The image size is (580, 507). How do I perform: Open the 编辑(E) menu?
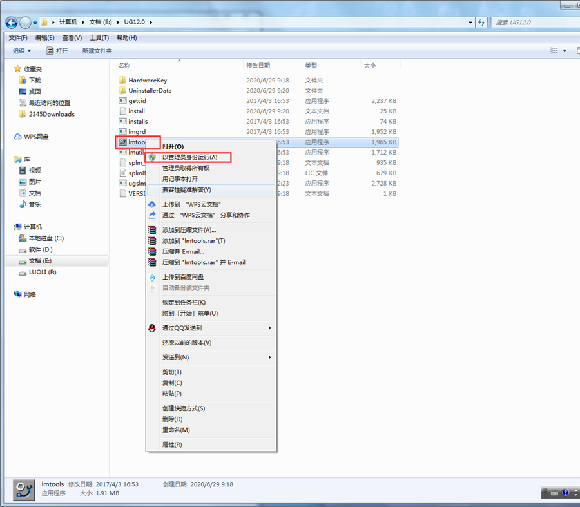pyautogui.click(x=44, y=38)
